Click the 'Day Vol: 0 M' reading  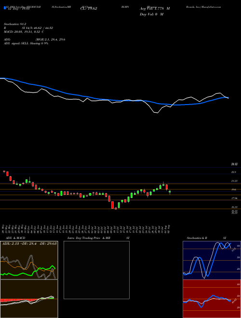[151, 14]
